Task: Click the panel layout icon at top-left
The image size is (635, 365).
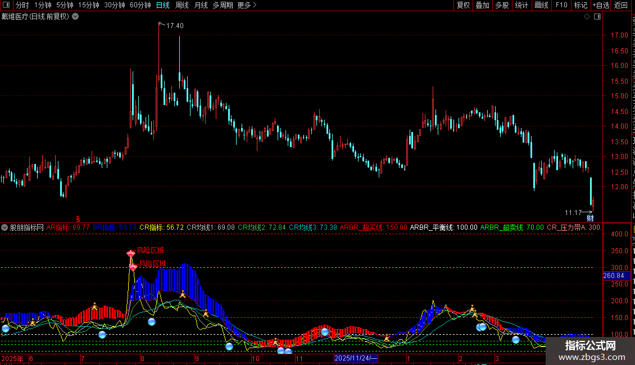Action: pyautogui.click(x=6, y=5)
